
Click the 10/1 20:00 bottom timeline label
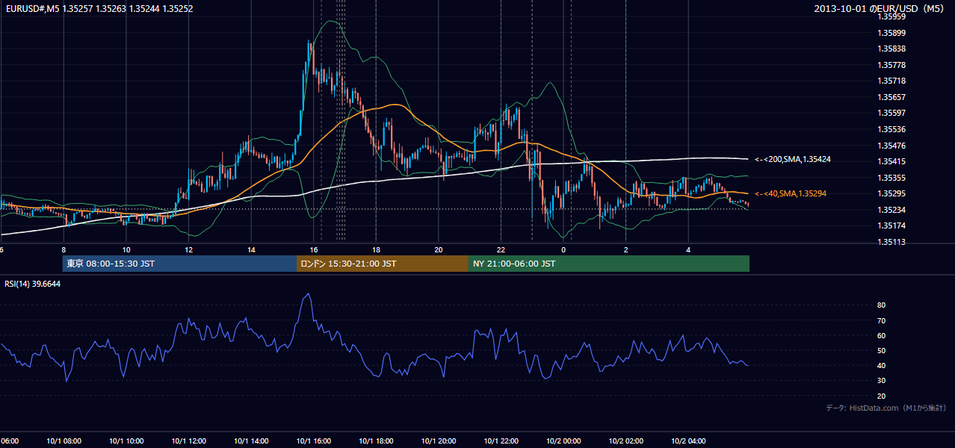click(x=439, y=441)
